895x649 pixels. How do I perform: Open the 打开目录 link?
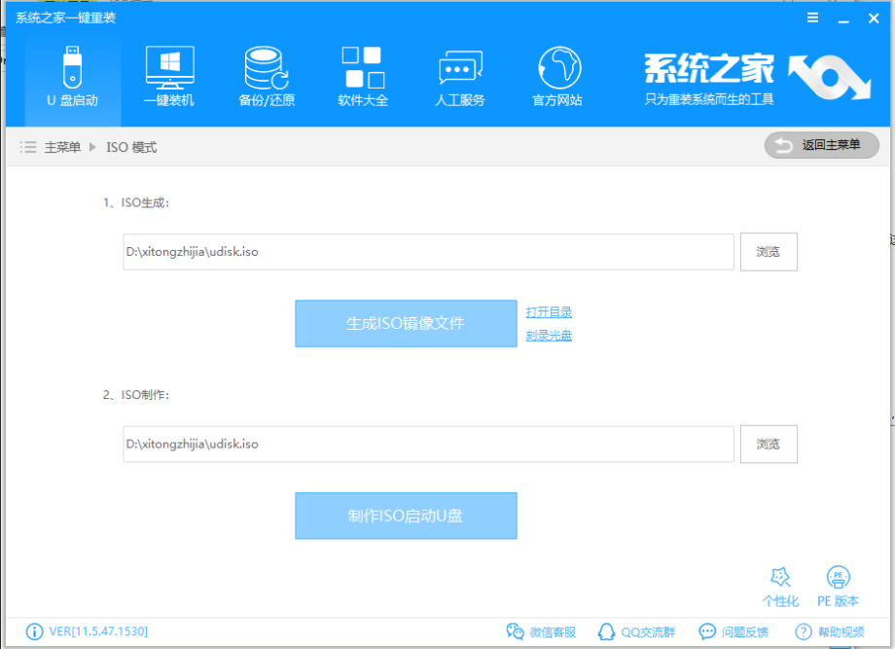tap(549, 312)
